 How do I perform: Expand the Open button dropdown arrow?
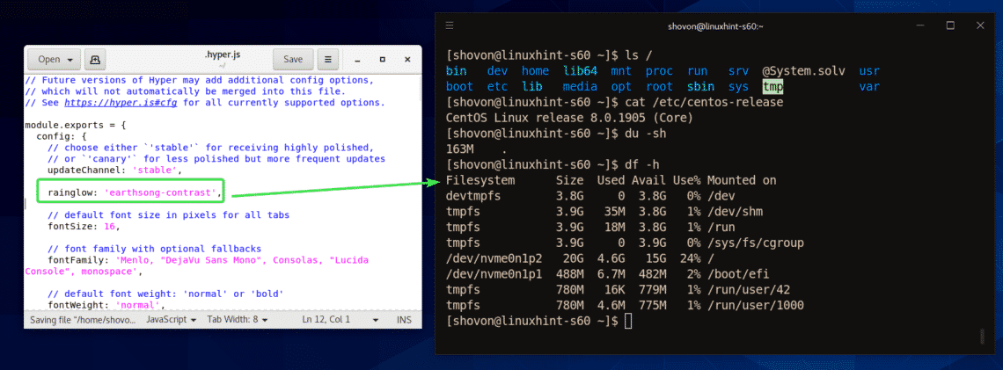70,60
